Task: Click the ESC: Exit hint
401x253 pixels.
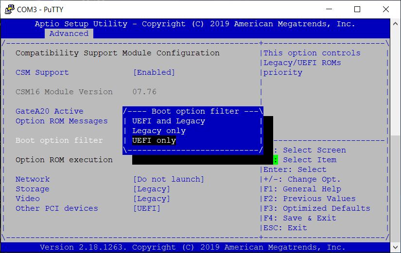Action: coord(285,228)
